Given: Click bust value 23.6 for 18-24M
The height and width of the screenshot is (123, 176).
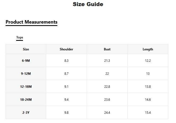Looking at the screenshot, I should (107, 100).
